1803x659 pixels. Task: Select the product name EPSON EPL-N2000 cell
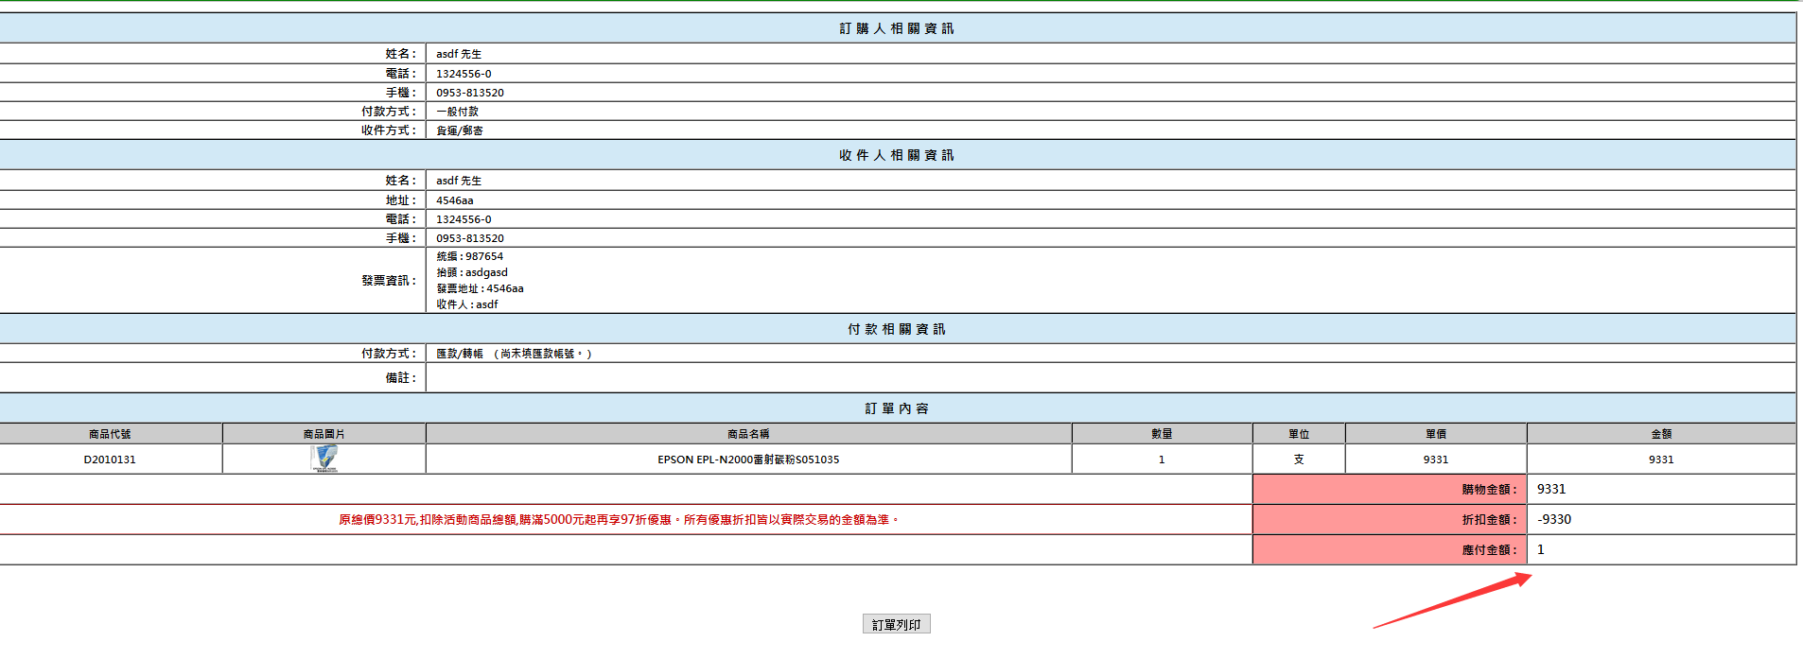(748, 460)
